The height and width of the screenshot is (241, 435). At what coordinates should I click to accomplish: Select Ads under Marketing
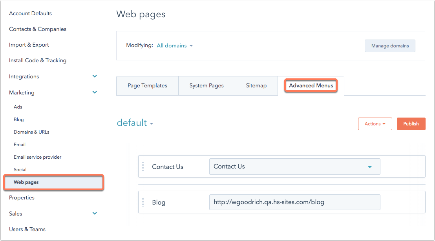(18, 107)
